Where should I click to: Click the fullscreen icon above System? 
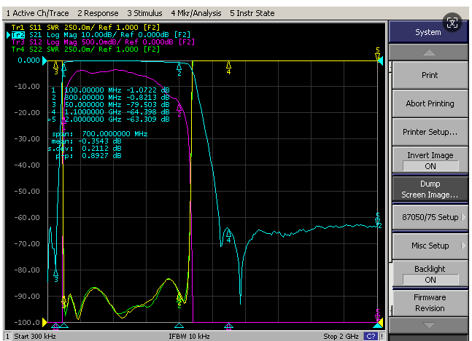(452, 23)
